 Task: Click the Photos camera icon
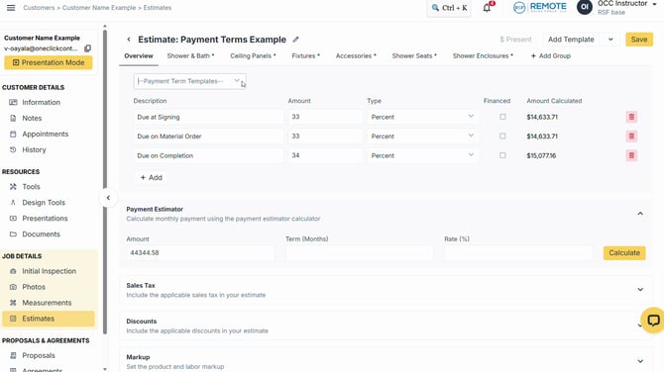13,287
